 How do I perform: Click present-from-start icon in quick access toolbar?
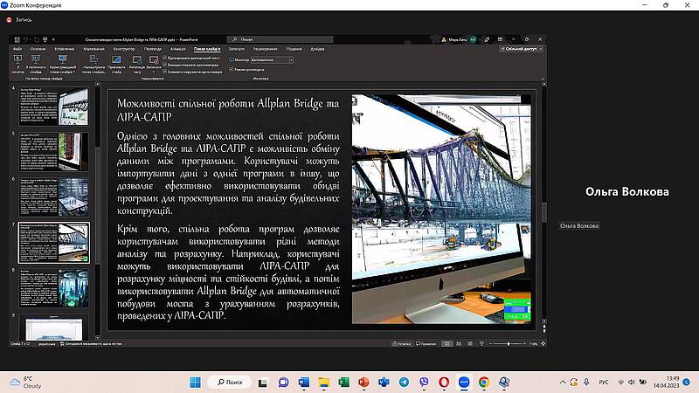tap(45, 39)
